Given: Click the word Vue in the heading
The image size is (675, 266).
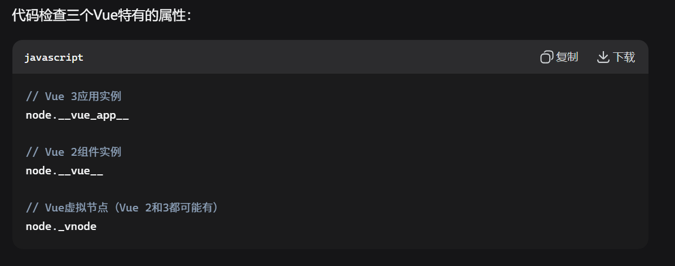Looking at the screenshot, I should [105, 15].
